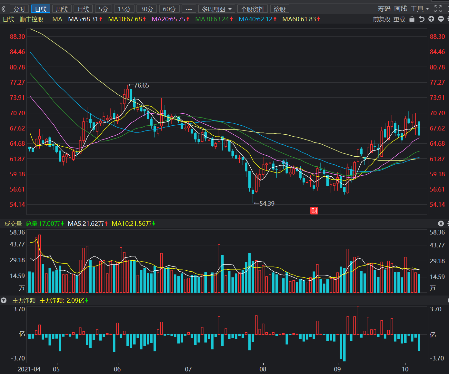Select the 日线 daily chart tab
The width and height of the screenshot is (449, 374).
point(41,9)
